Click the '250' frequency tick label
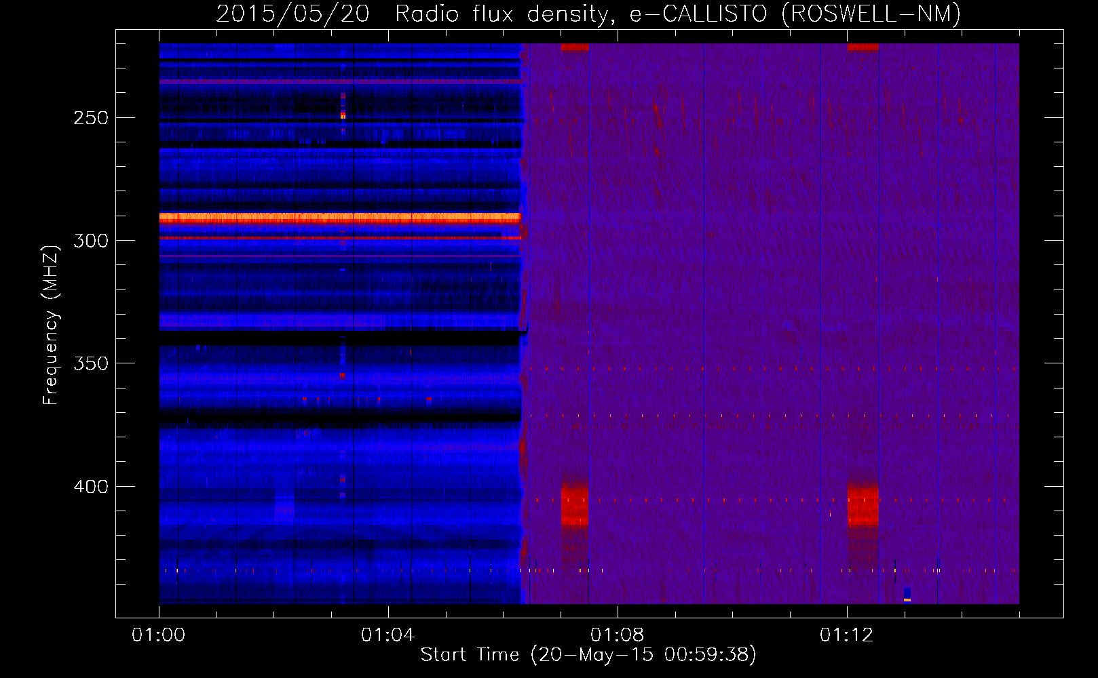This screenshot has width=1098, height=678. [x=91, y=118]
